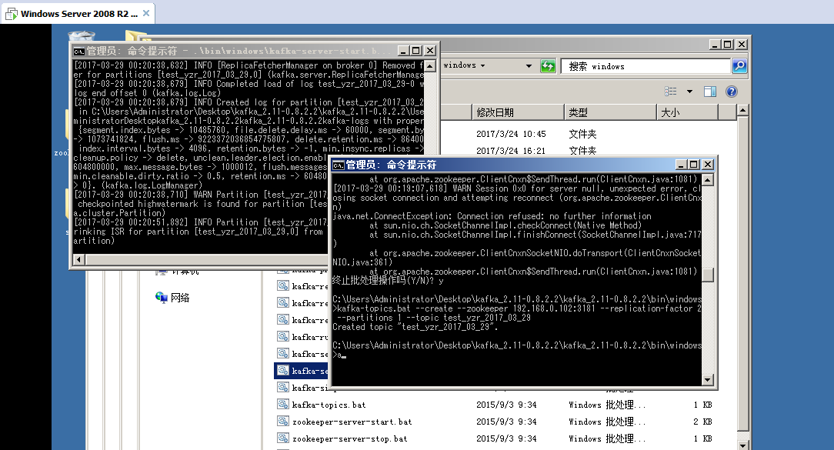Viewport: 834px width, 450px height.
Task: Click the 'Created topic' output line in cmd
Action: click(x=415, y=327)
